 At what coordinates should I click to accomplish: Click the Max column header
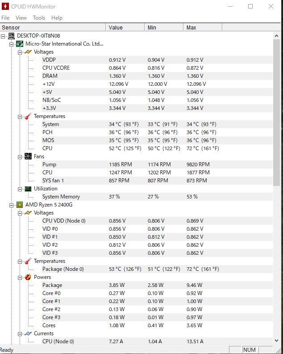tap(203, 28)
